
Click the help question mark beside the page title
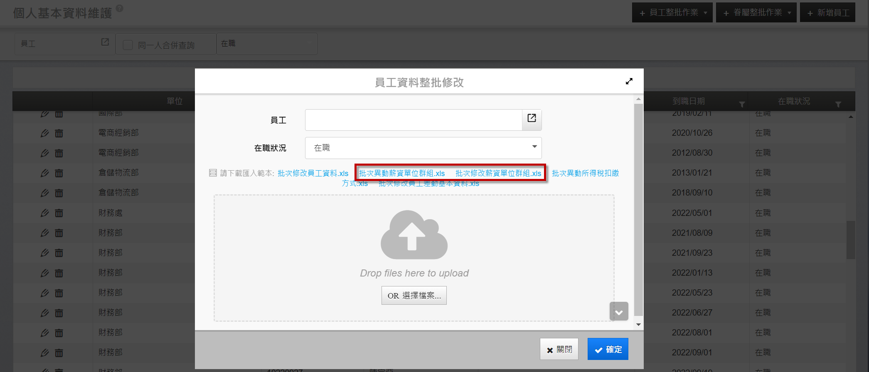pyautogui.click(x=119, y=8)
